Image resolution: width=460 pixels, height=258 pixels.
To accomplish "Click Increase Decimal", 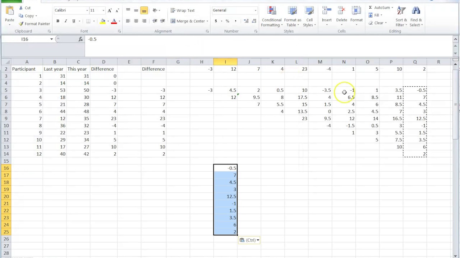I will [246, 21].
